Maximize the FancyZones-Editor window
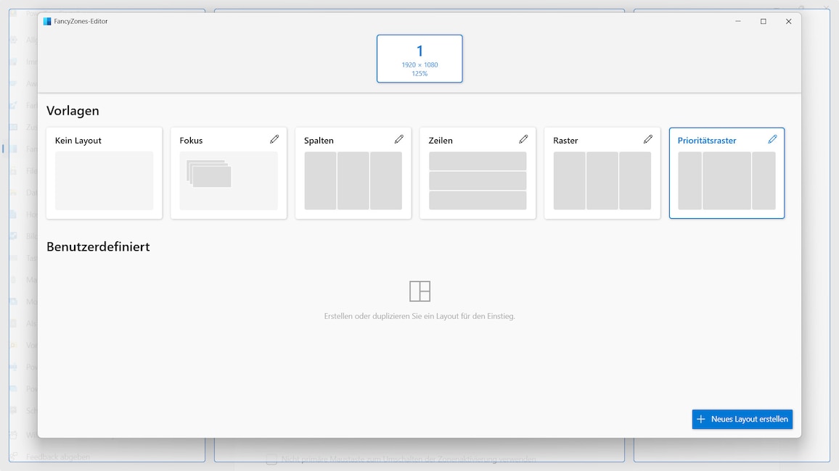The height and width of the screenshot is (471, 839). pos(764,21)
